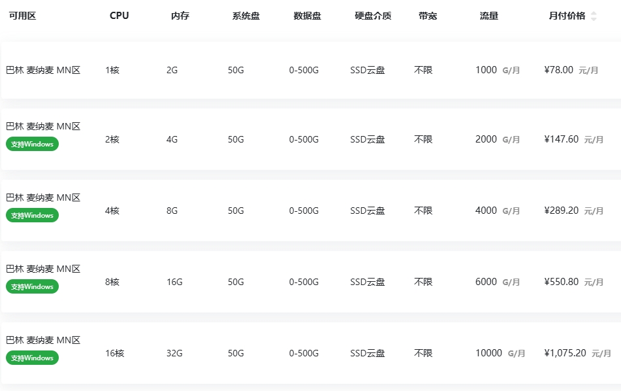Click the sort arrows beside 月付价格

[594, 16]
